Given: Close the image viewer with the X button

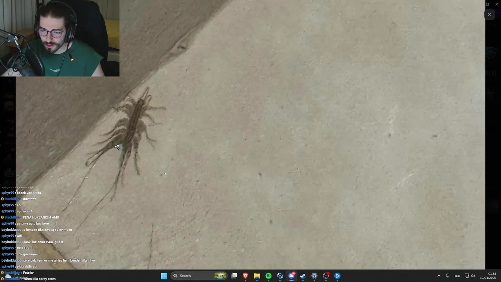Looking at the screenshot, I should (x=489, y=15).
